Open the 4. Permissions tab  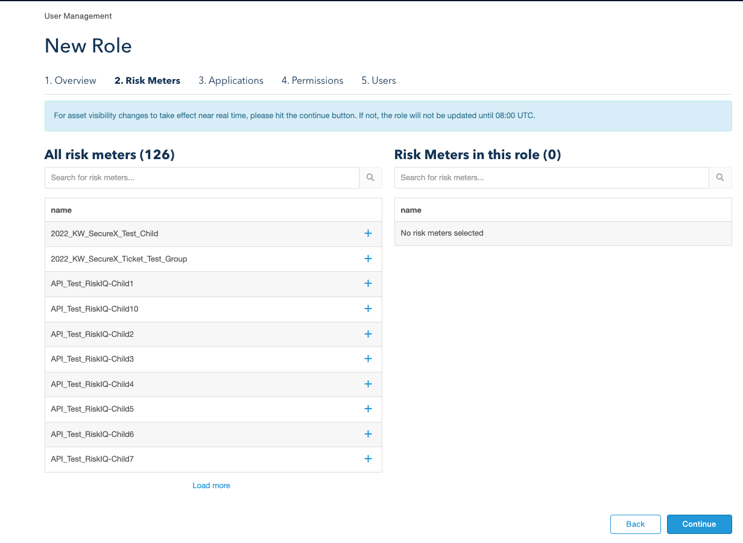tap(312, 81)
